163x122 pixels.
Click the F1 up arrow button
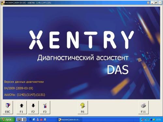tap(22, 107)
